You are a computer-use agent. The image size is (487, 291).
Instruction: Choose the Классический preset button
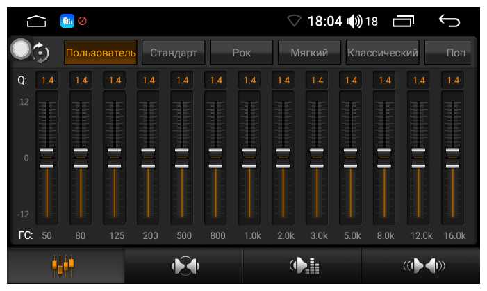(x=383, y=53)
